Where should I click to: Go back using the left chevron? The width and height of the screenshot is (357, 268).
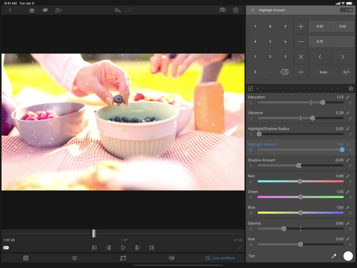[10, 10]
